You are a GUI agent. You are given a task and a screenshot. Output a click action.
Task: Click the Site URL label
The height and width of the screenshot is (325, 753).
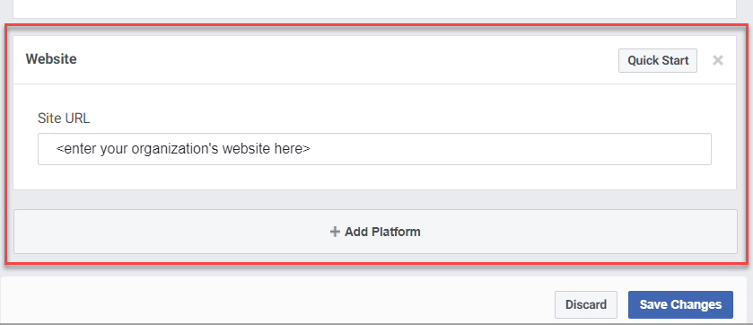(64, 119)
